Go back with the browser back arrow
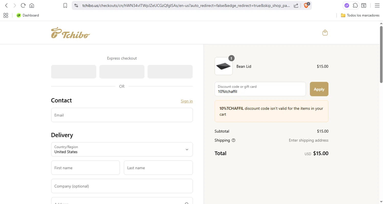This screenshot has width=383, height=204. point(7,5)
